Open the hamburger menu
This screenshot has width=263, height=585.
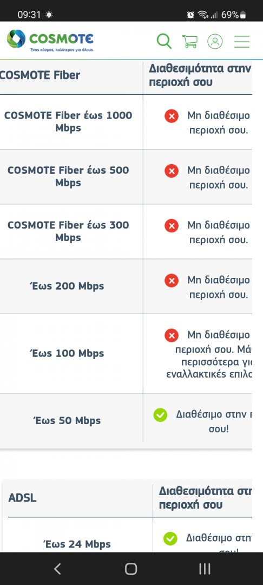pos(242,41)
